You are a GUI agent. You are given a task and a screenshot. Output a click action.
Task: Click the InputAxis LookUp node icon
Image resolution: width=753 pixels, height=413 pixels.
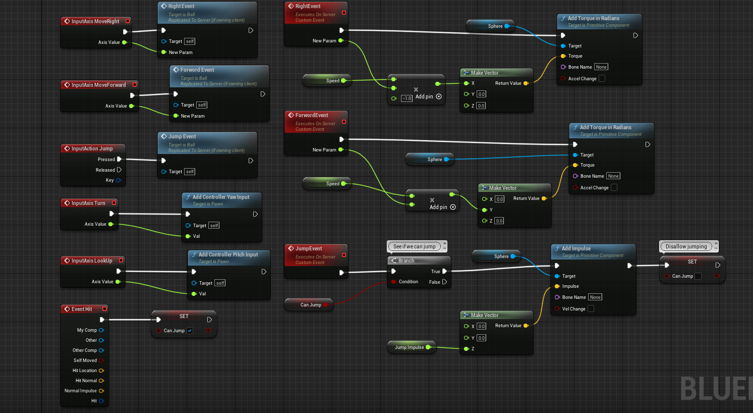(67, 261)
